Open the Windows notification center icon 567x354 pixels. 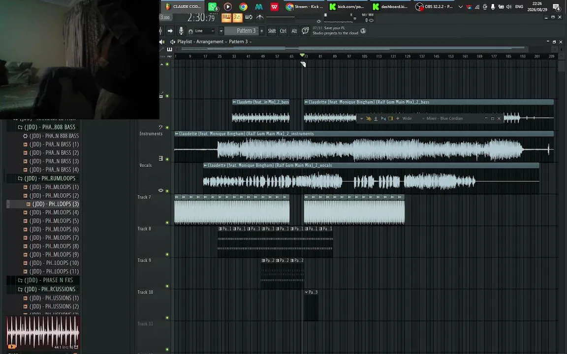point(557,6)
